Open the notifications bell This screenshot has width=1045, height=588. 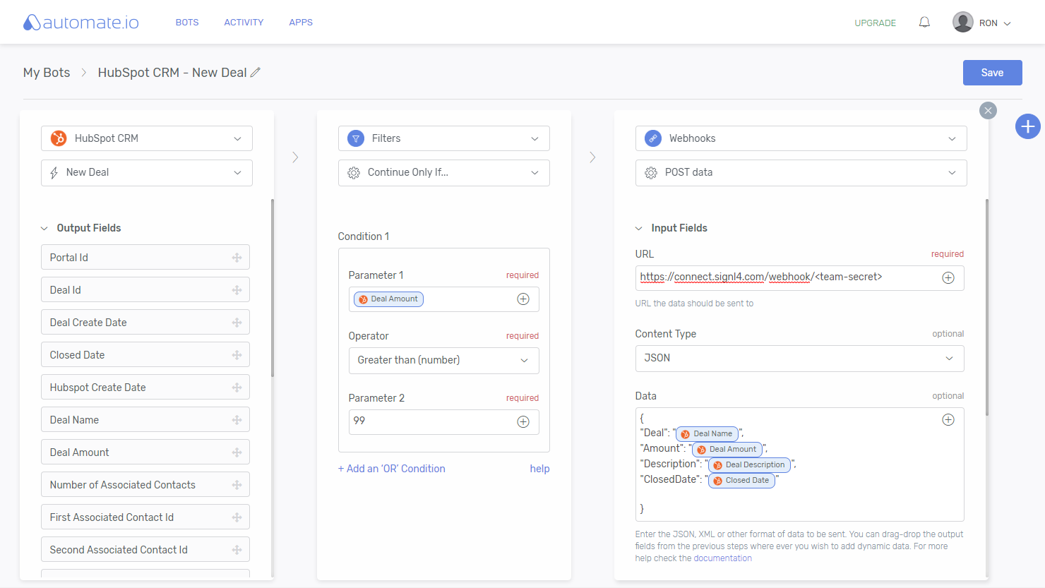tap(924, 23)
